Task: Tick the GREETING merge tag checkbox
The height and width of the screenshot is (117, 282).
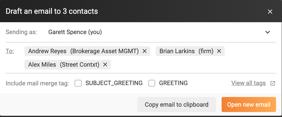Action: (152, 83)
